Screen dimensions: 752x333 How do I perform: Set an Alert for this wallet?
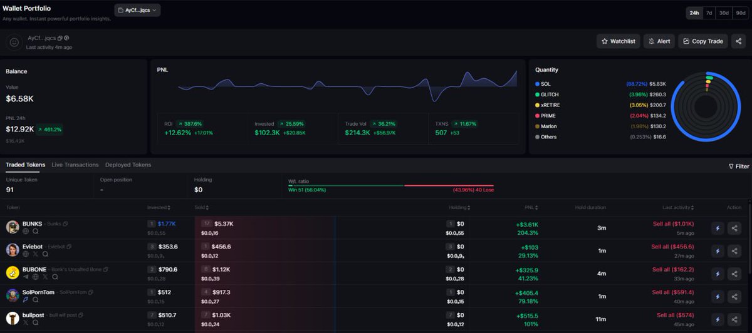[659, 41]
